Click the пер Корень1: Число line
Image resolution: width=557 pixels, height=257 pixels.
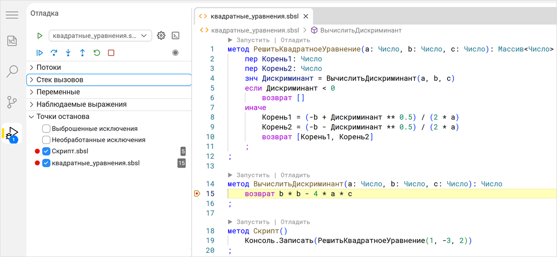tap(283, 59)
